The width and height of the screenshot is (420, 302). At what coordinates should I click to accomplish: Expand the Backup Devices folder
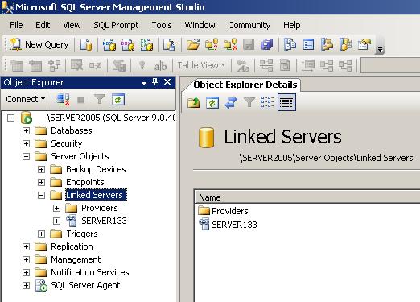[41, 169]
